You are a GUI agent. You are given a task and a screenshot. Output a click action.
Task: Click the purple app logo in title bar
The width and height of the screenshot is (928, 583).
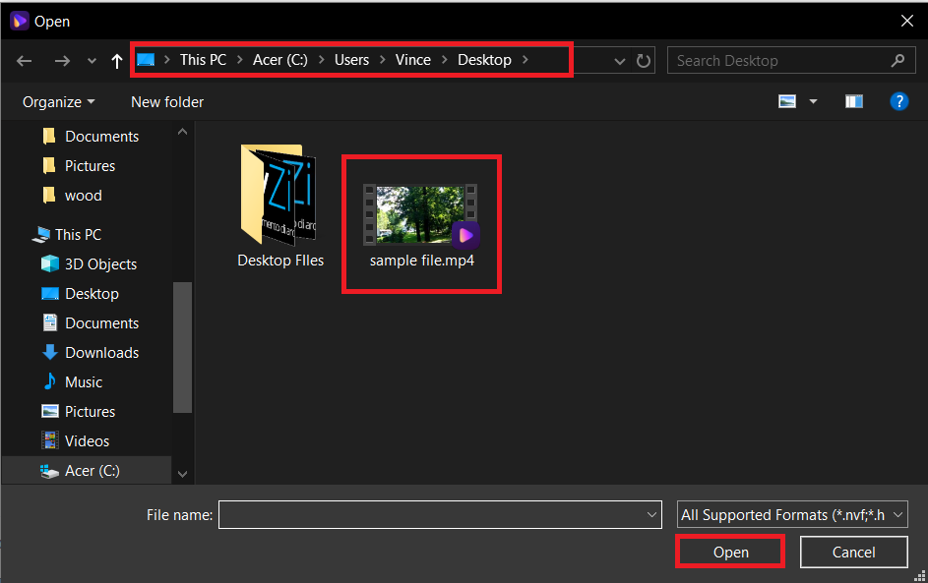[19, 20]
